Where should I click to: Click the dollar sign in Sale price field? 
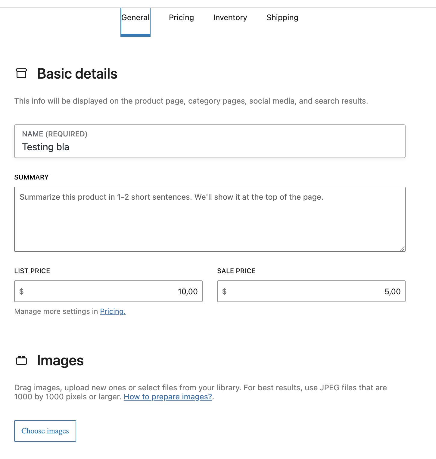click(x=224, y=291)
